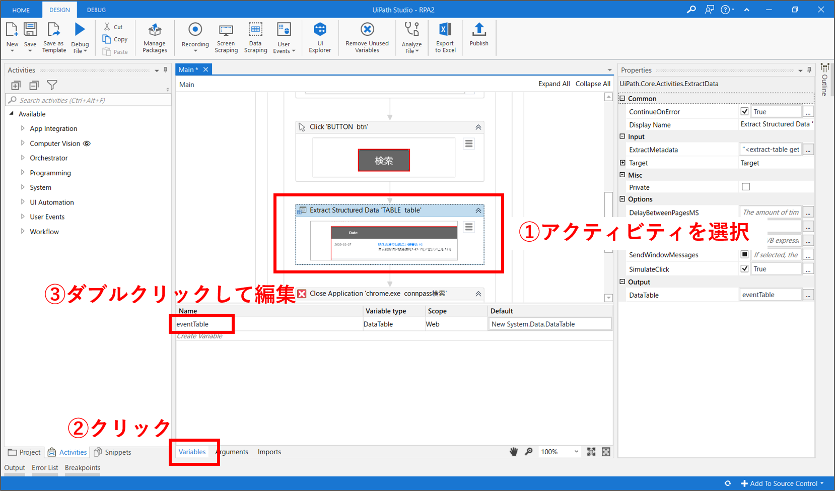Click Expand All in the designer
Viewport: 835px width, 491px height.
pos(553,84)
